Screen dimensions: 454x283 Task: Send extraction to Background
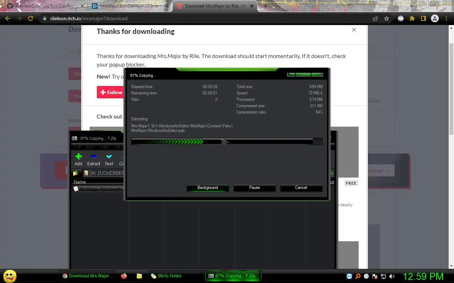208,187
